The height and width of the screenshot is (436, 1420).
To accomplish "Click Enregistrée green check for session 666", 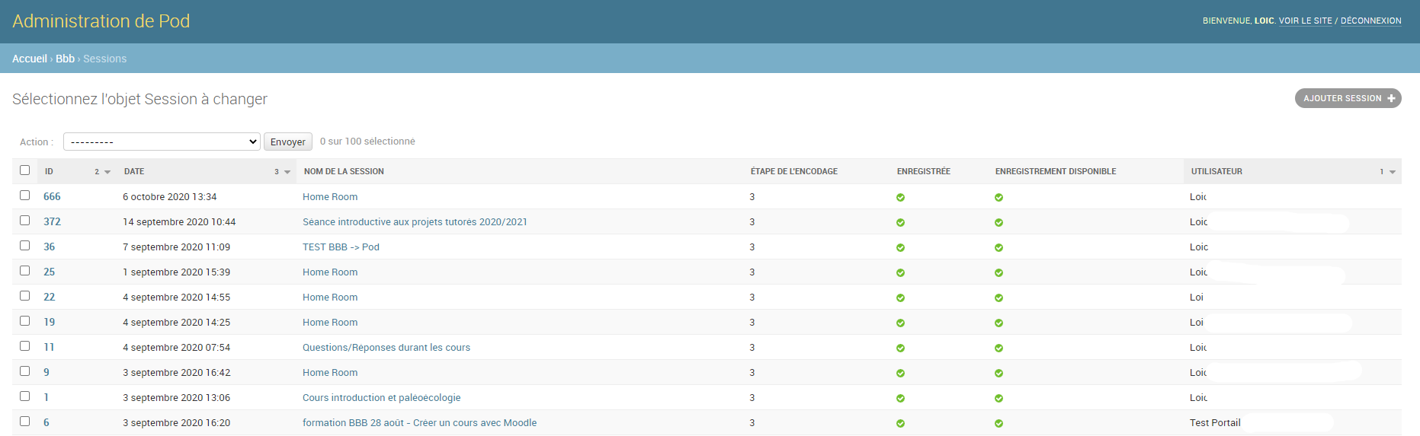I will tap(900, 197).
